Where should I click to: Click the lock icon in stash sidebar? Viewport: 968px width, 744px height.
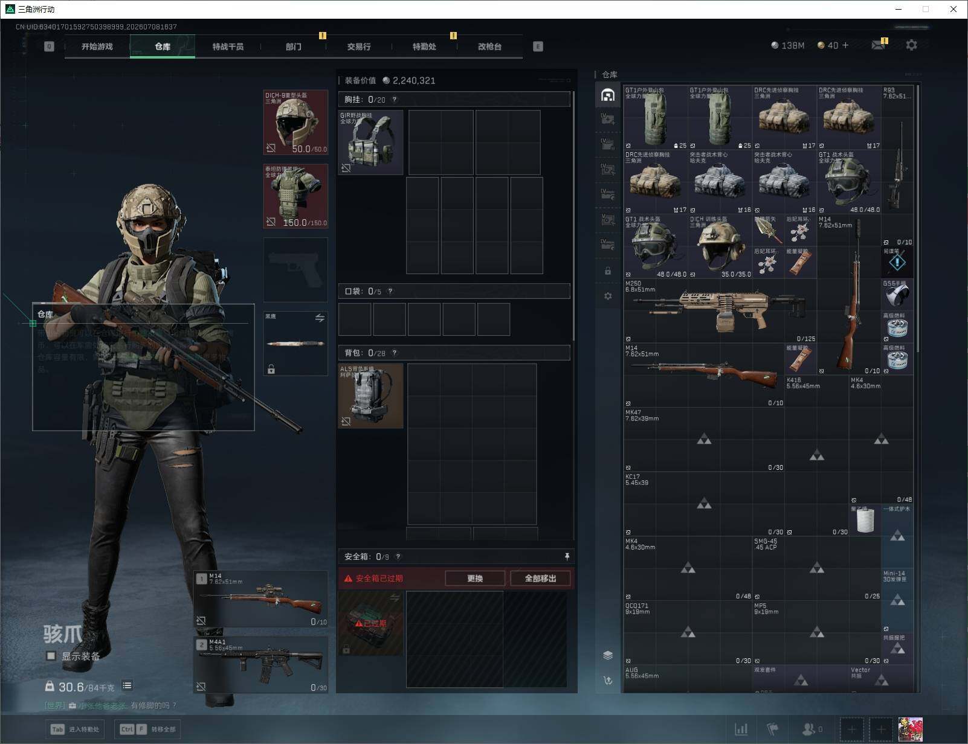(x=608, y=271)
